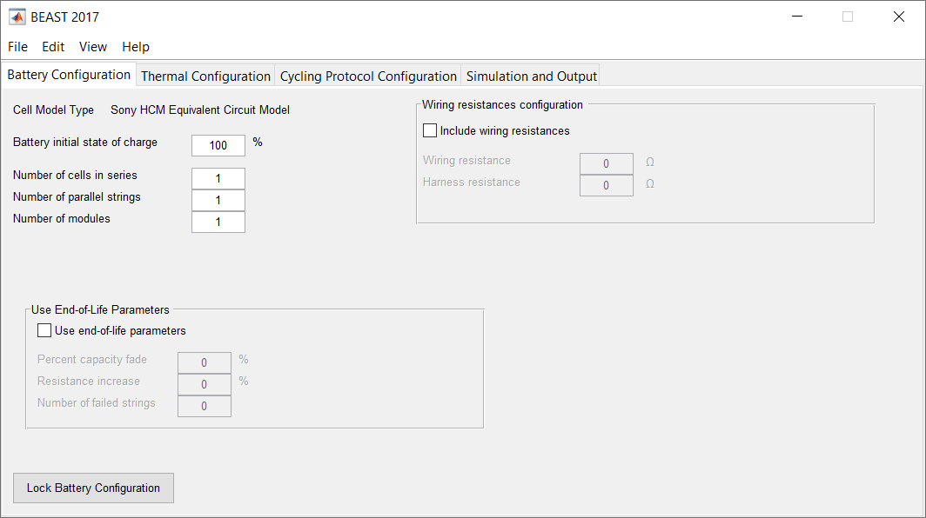Click the Number of parallel strings field
926x518 pixels.
(218, 200)
